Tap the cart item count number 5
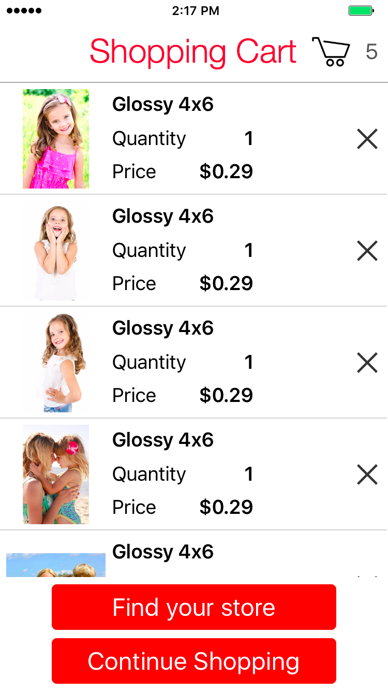Screen dimensions: 388x691 [371, 52]
